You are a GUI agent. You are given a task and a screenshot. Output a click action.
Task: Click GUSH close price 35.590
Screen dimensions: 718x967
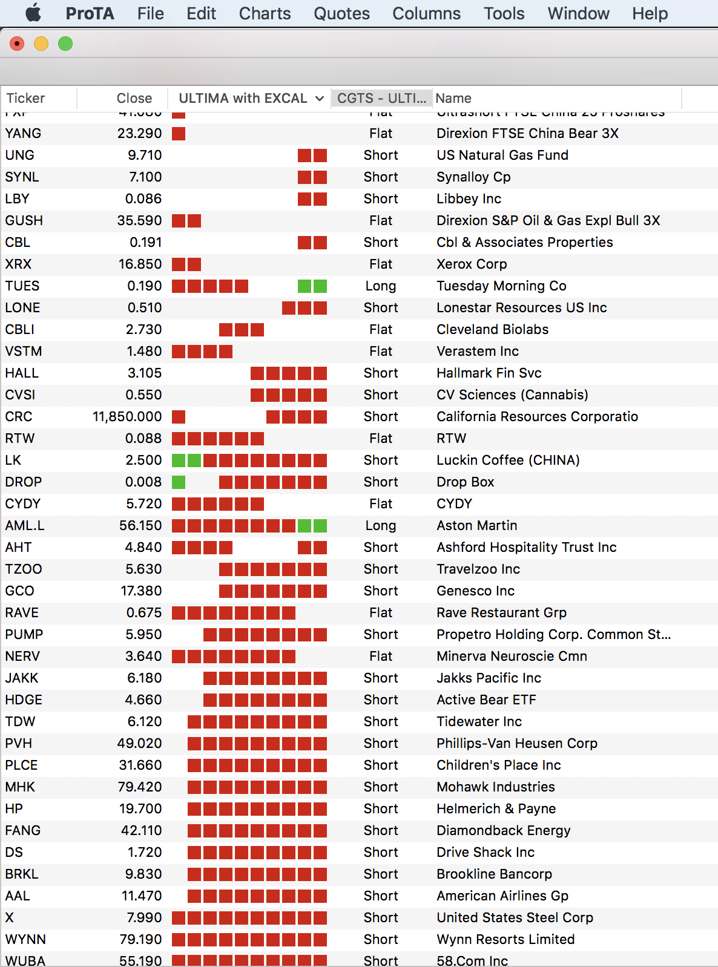[139, 220]
